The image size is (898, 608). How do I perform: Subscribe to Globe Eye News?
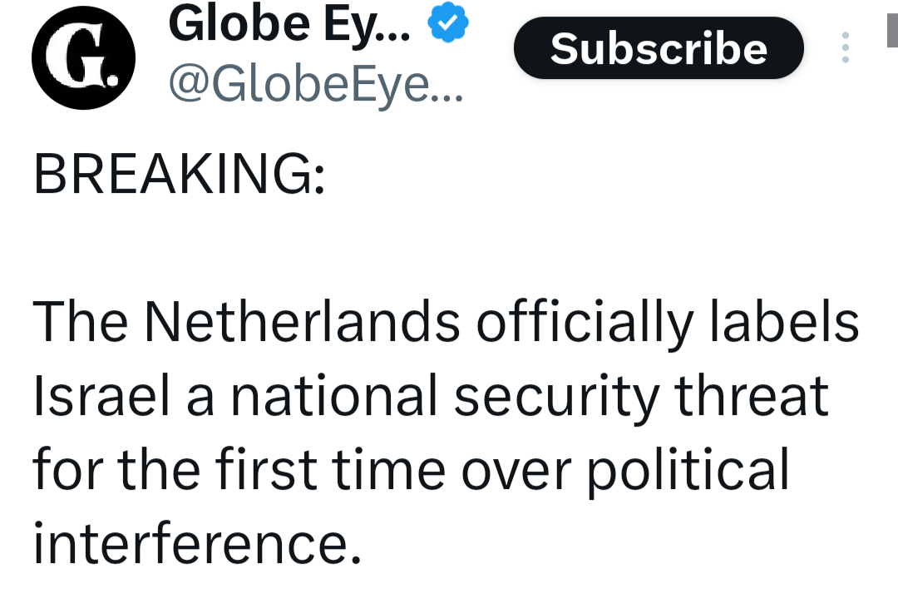659,48
